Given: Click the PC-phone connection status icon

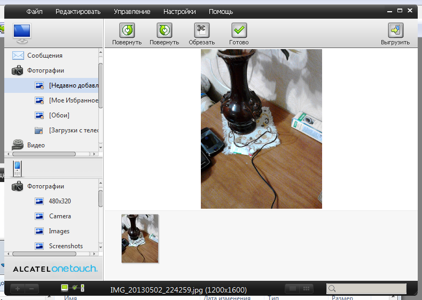Looking at the screenshot, I should point(73,288).
